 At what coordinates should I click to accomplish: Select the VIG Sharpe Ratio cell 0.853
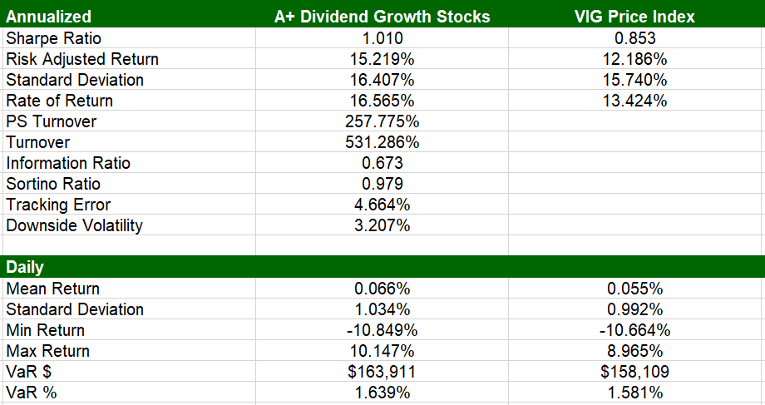click(x=635, y=38)
